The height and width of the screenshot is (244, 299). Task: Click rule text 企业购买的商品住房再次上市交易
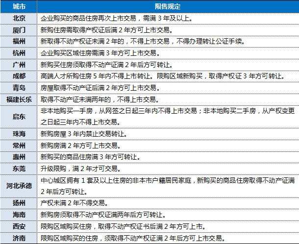[x=88, y=19]
